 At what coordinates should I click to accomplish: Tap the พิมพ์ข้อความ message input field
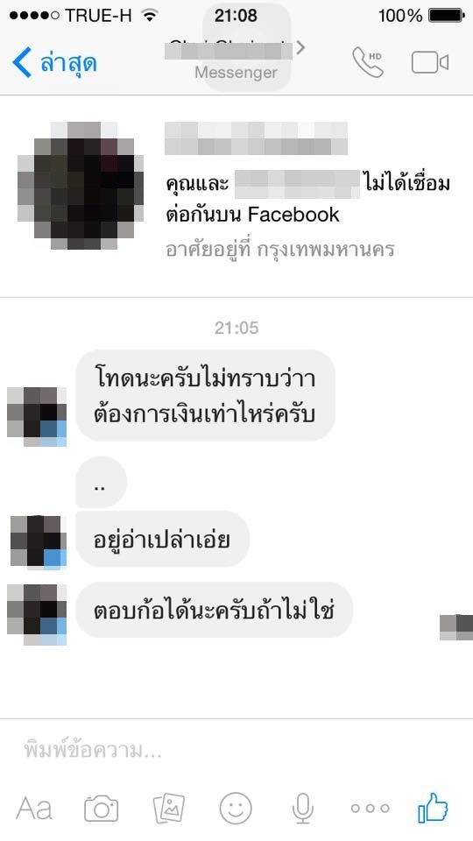[x=236, y=750]
